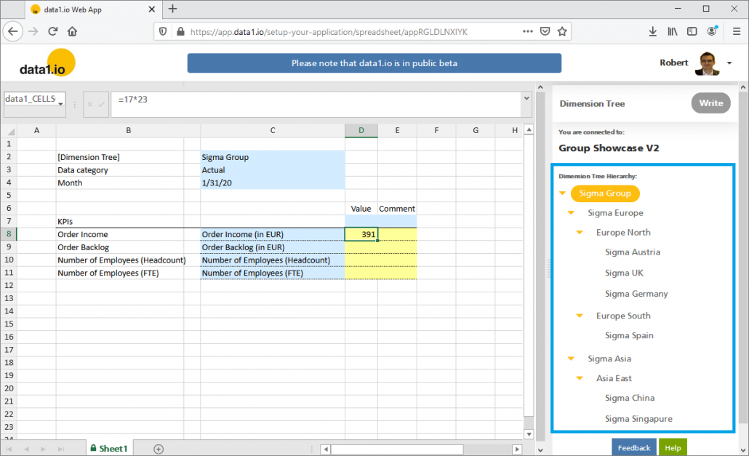
Task: Click the padlock site info icon
Action: click(x=180, y=31)
